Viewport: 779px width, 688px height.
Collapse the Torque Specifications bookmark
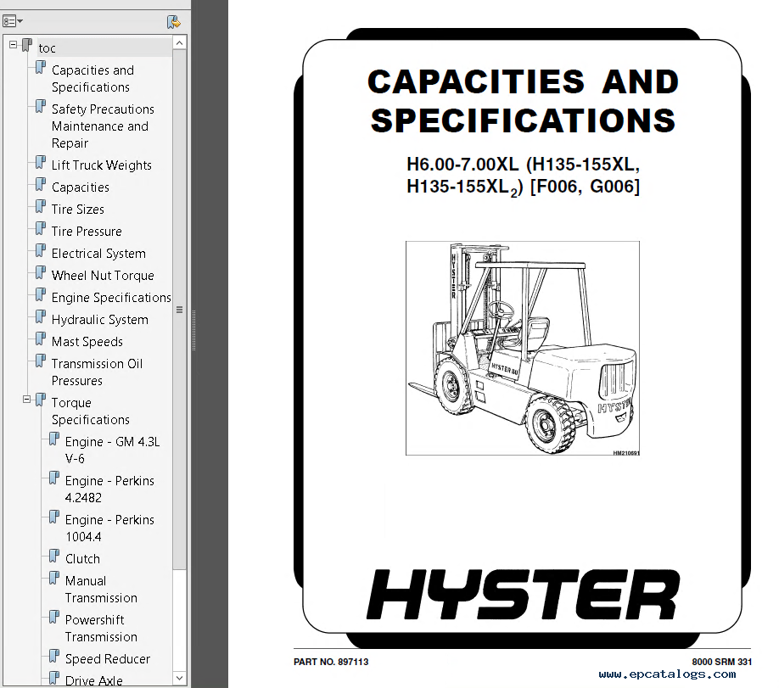click(27, 400)
